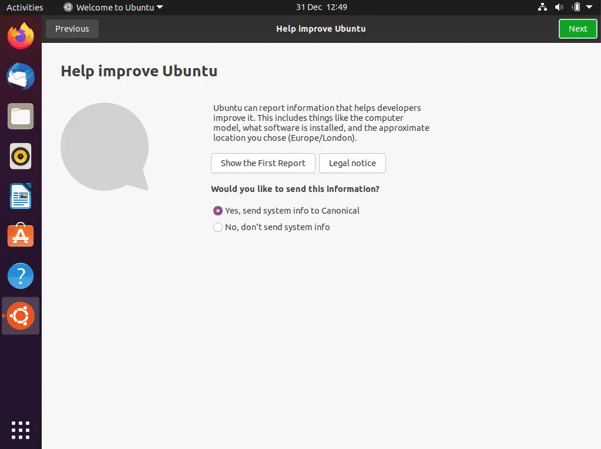Show Applications grid in the dock
The image size is (601, 449).
(x=21, y=430)
